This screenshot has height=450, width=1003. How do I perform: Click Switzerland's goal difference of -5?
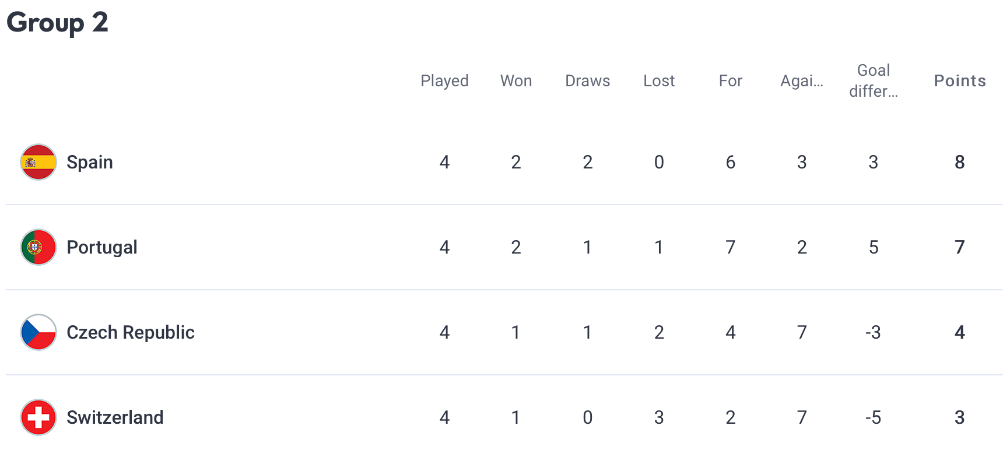tap(873, 417)
